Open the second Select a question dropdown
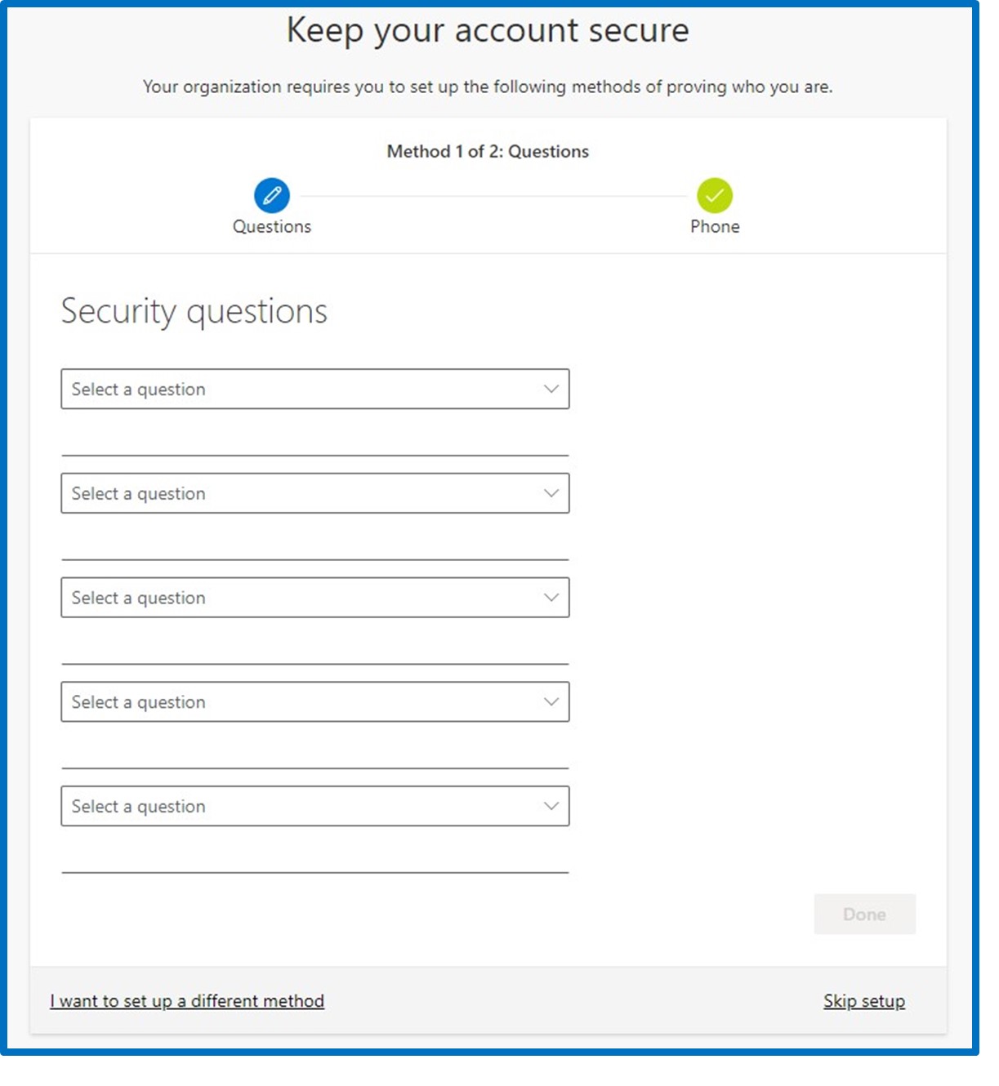The height and width of the screenshot is (1086, 999). click(x=315, y=494)
